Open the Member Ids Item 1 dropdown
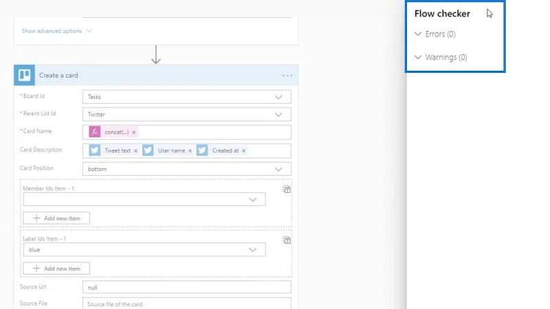550x309 pixels. tap(144, 199)
